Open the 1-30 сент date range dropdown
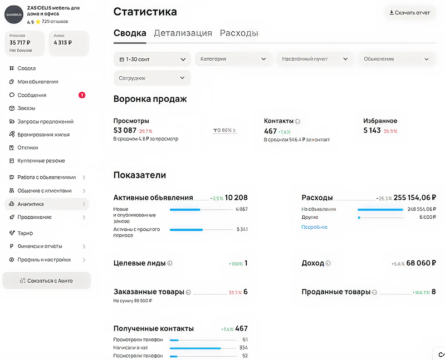 click(x=152, y=59)
